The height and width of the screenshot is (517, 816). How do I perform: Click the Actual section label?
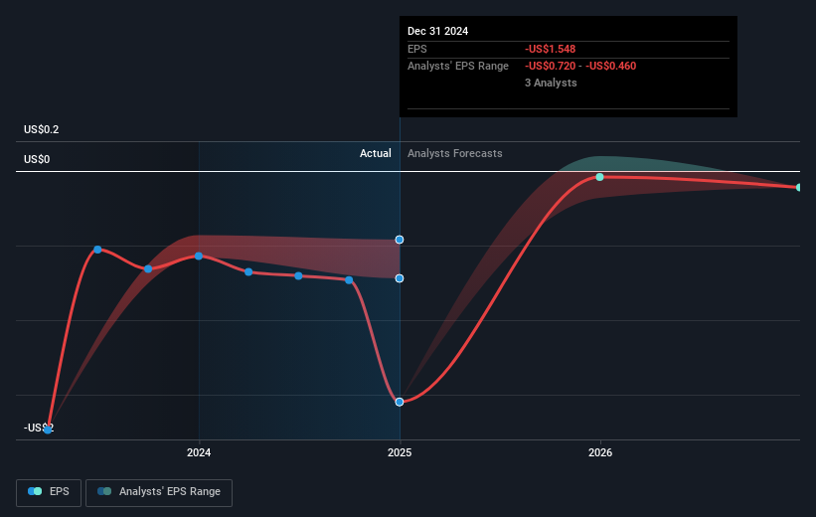[x=376, y=153]
